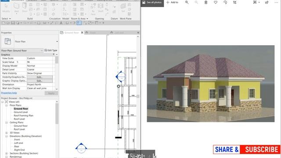
Task: Click the Edit Type button
Action: pyautogui.click(x=51, y=50)
